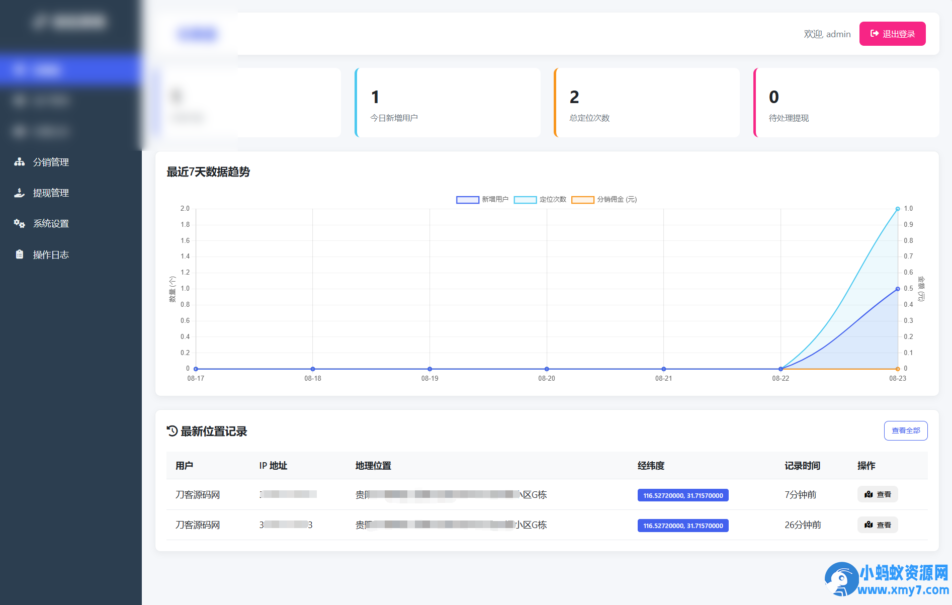The height and width of the screenshot is (605, 952).
Task: Click the 分销管理 sitemap icon
Action: [19, 161]
